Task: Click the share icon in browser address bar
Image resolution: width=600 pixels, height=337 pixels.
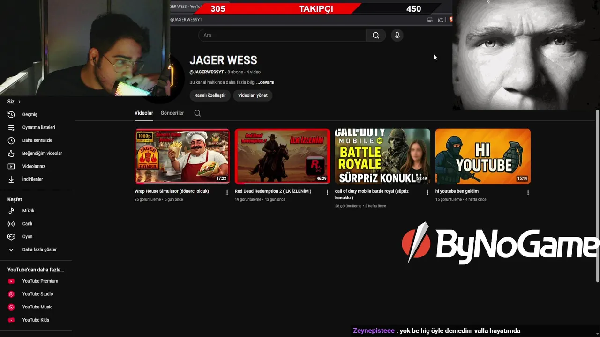Action: (x=441, y=20)
